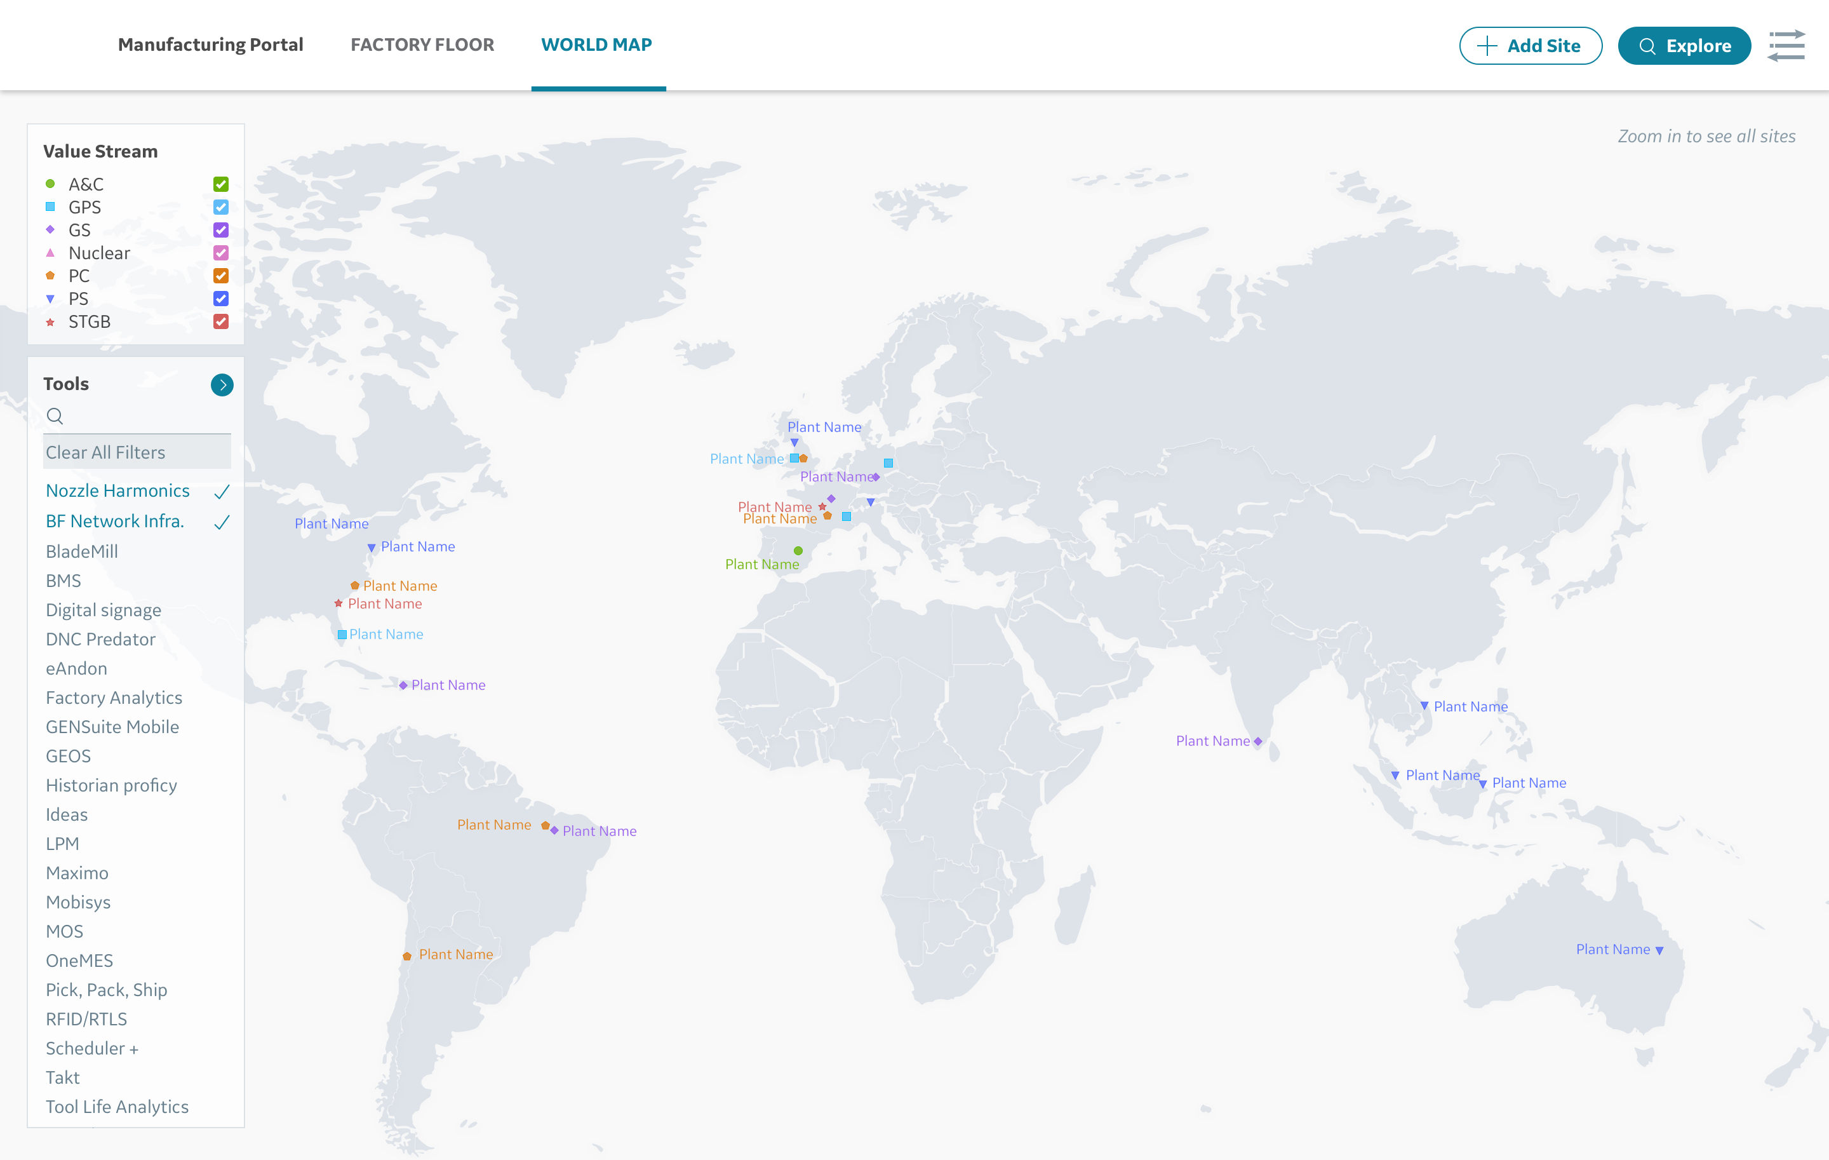Viewport: 1829px width, 1160px height.
Task: Deselect BF Network Infra. tool filter
Action: click(115, 521)
